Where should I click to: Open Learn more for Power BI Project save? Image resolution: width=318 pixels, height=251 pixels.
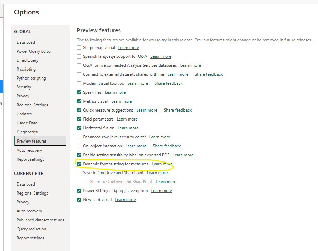162,191
